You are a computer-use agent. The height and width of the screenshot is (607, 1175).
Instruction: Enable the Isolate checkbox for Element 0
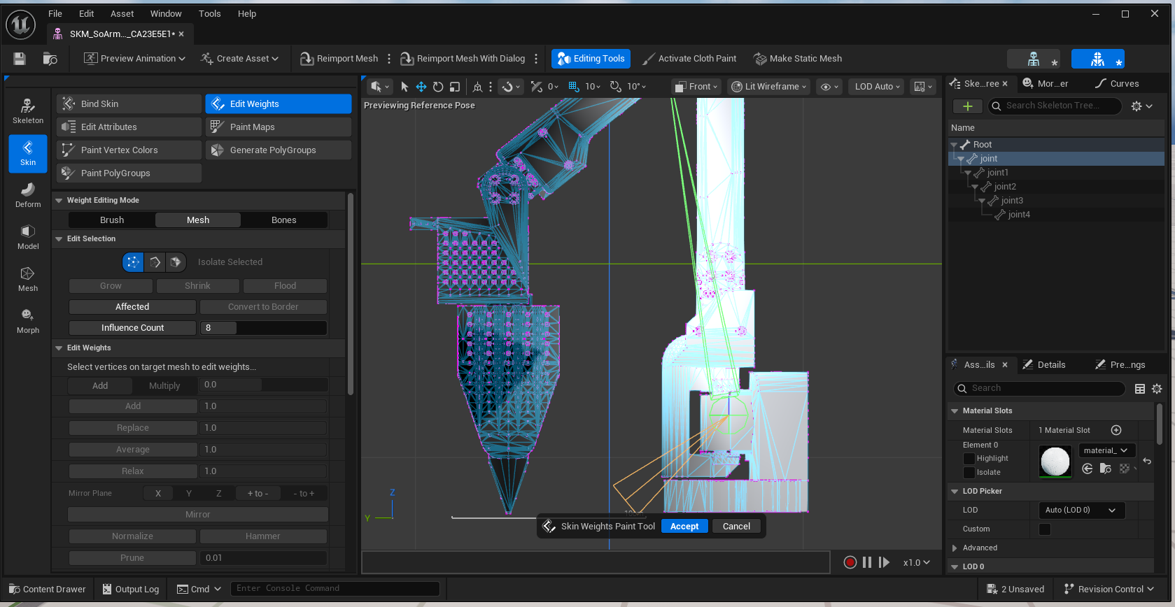coord(969,473)
